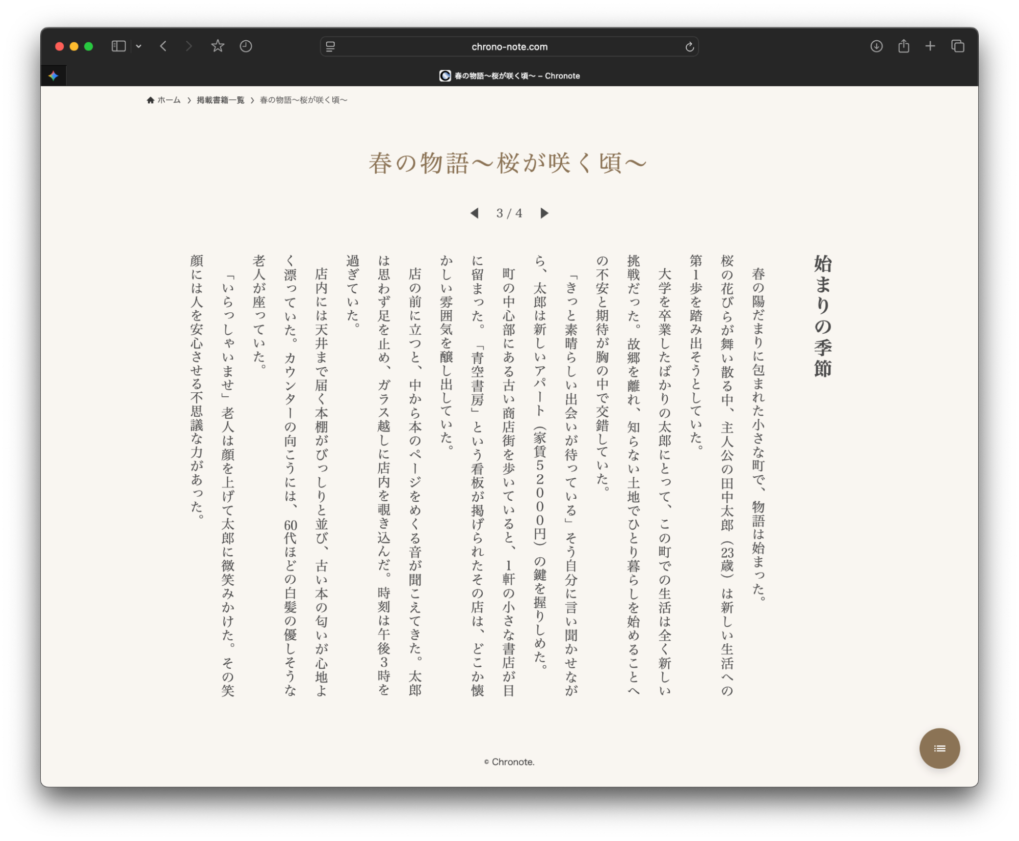Screen dimensions: 1019x841
Task: Reload the chrono-note.com page
Action: [689, 46]
